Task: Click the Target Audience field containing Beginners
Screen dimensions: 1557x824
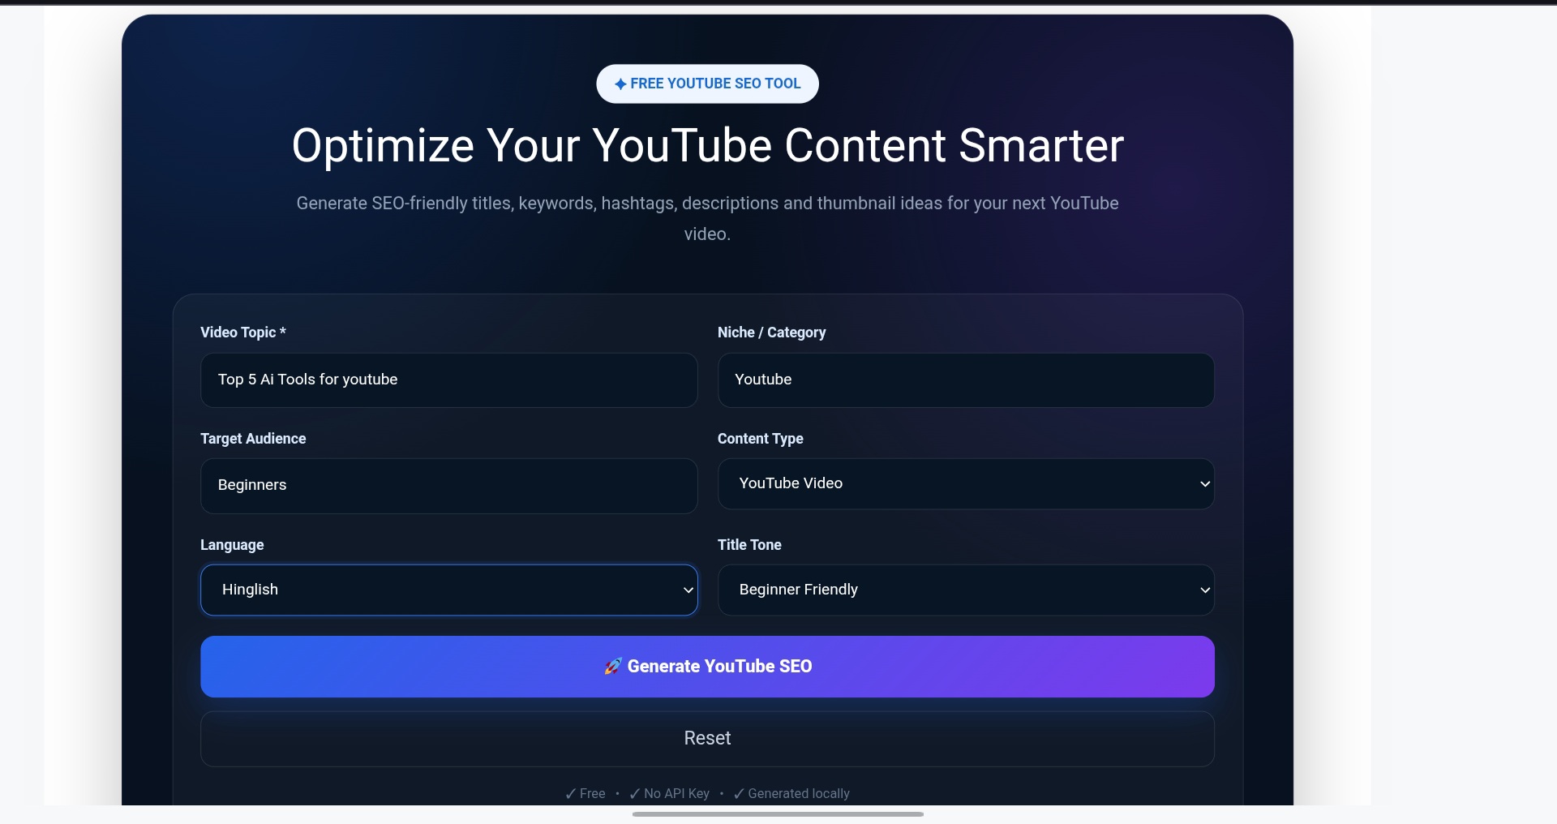Action: [448, 486]
